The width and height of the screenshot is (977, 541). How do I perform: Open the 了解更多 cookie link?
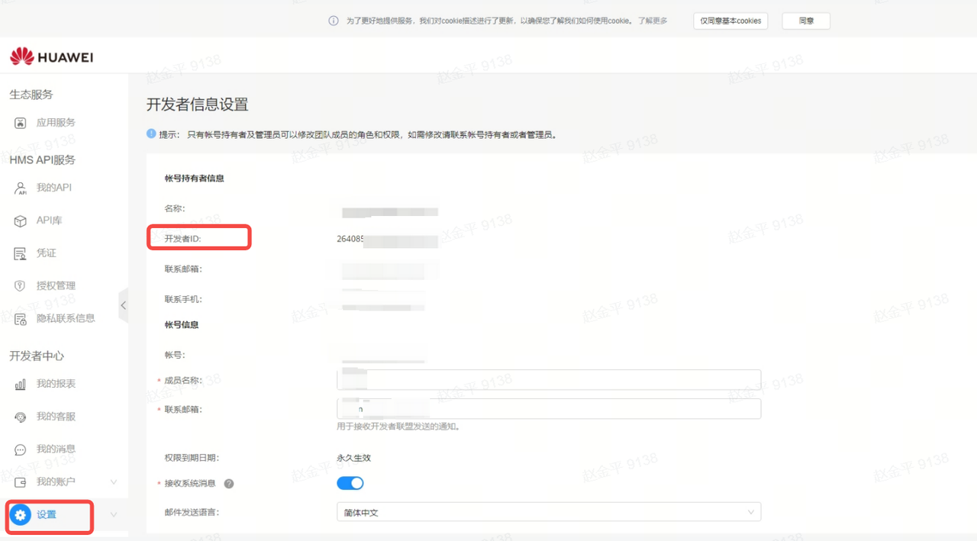point(653,21)
